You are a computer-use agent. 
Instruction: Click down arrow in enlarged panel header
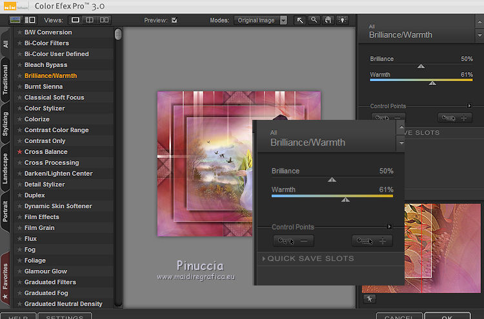[x=401, y=143]
